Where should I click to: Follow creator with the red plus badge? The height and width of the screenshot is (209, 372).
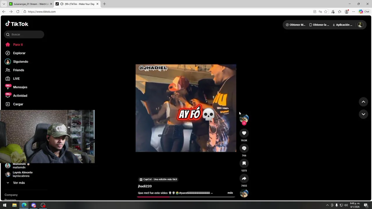(244, 123)
